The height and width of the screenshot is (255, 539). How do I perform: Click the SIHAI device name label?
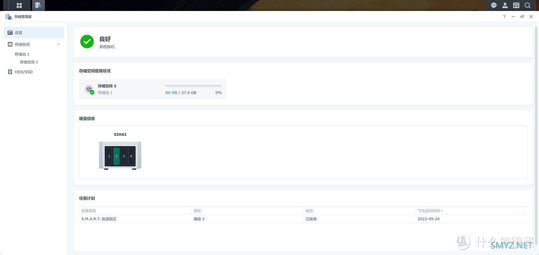point(120,134)
